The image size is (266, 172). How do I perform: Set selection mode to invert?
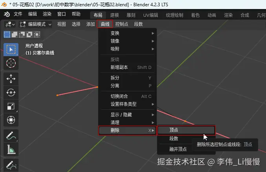[29, 34]
